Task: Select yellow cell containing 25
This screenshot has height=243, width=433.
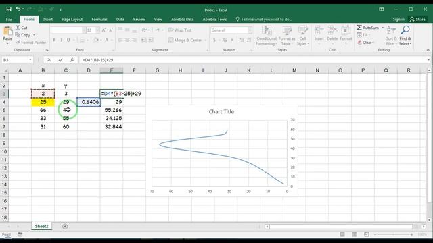Action: (x=43, y=102)
